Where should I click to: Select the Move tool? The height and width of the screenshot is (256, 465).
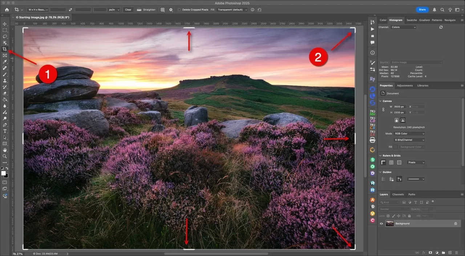point(5,24)
